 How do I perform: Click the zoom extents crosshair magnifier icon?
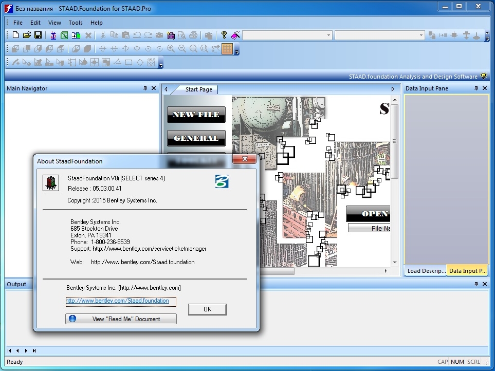193,49
